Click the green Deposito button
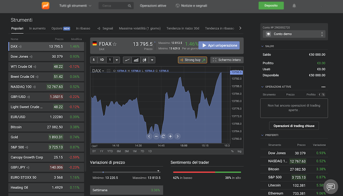 coord(271,5)
